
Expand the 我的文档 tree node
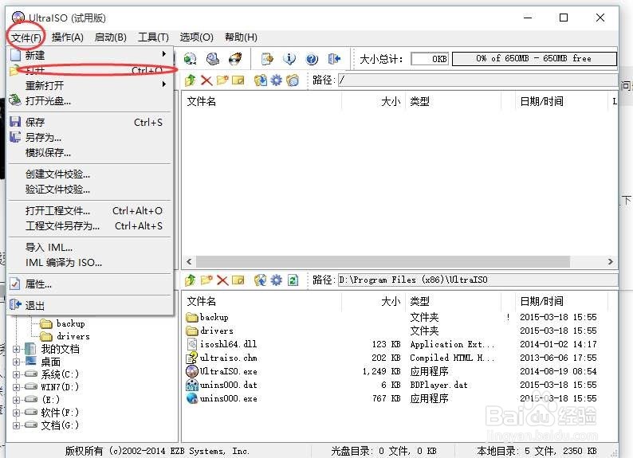(16, 349)
